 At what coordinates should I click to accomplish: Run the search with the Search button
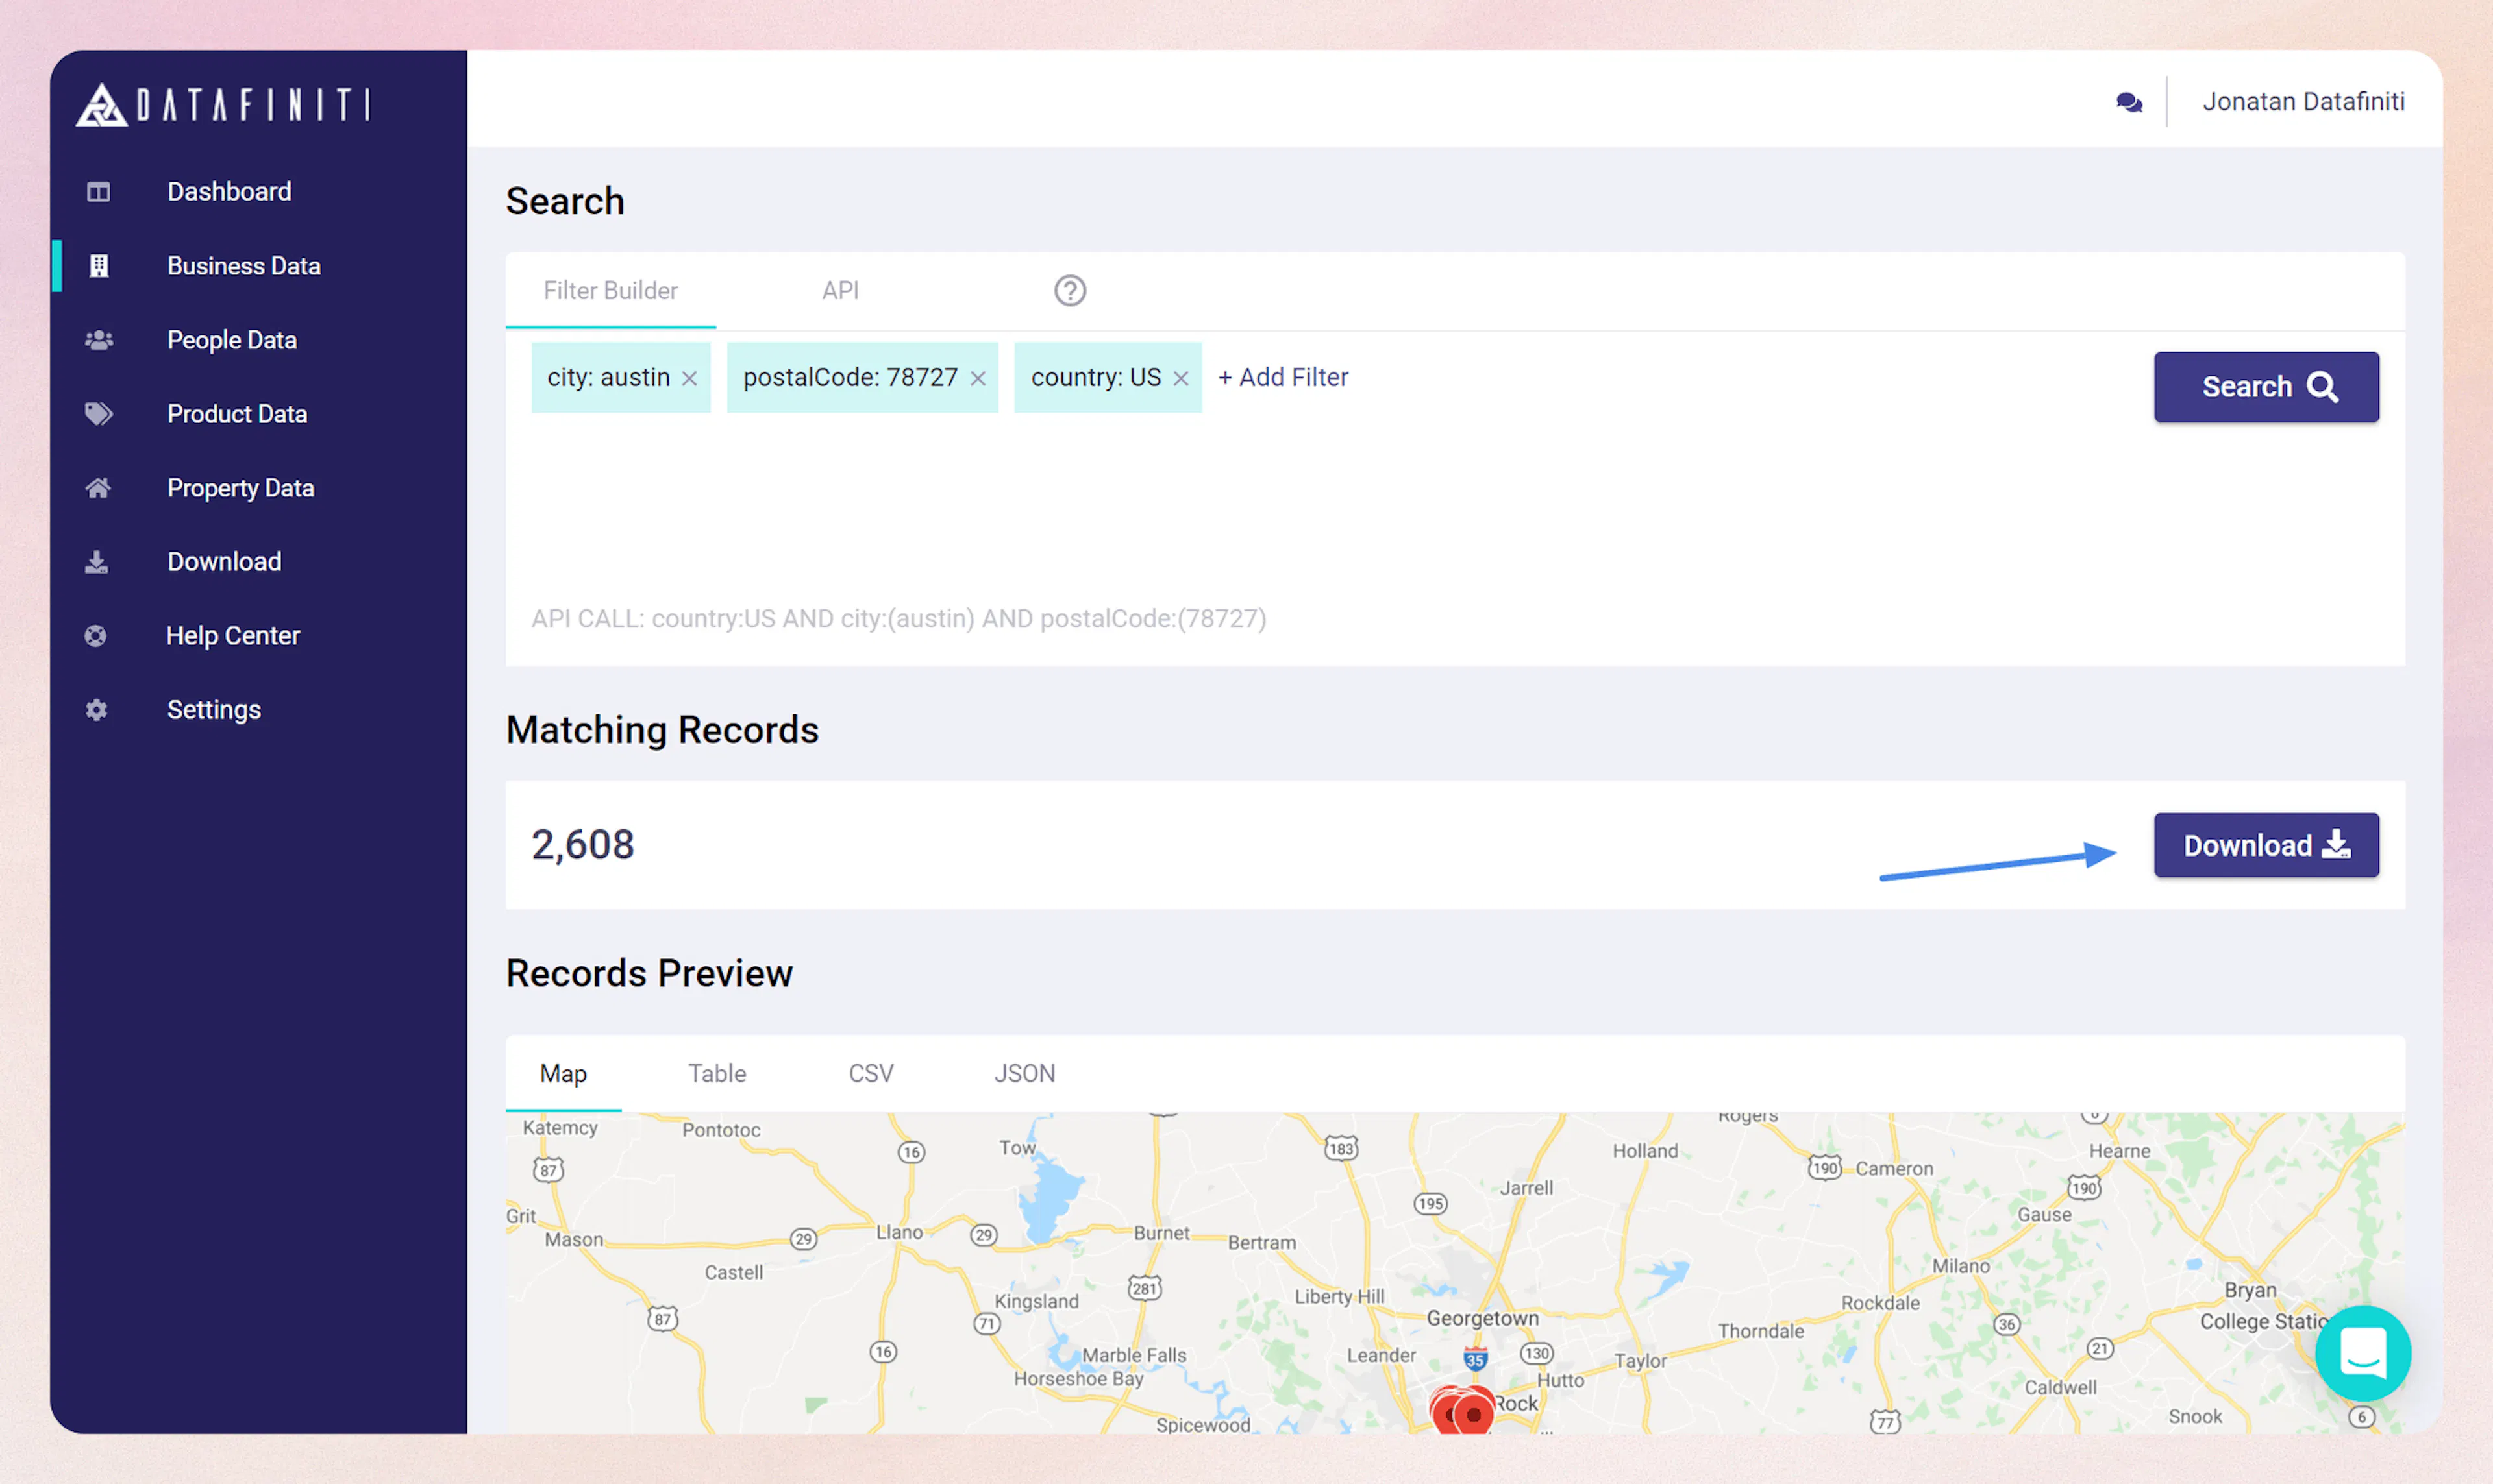(x=2266, y=386)
